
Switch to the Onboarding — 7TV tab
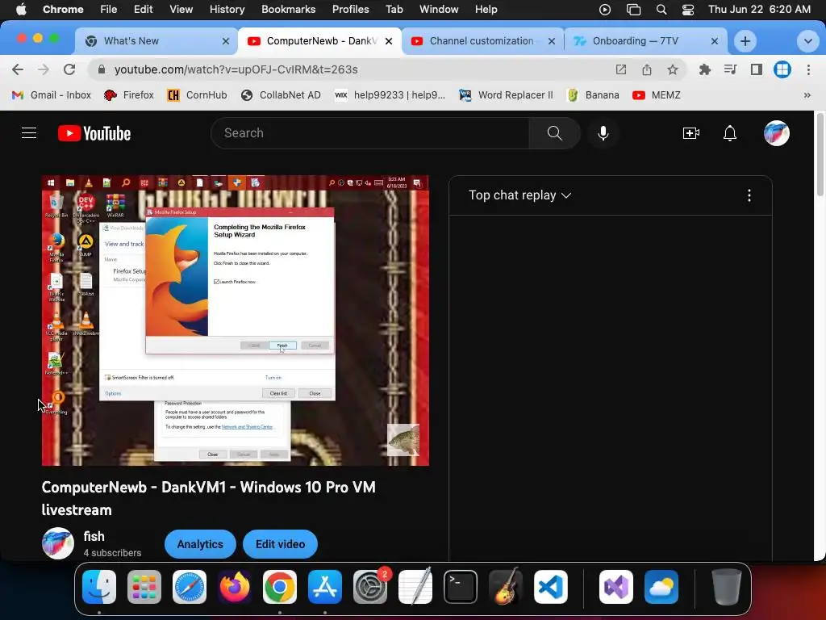[645, 41]
